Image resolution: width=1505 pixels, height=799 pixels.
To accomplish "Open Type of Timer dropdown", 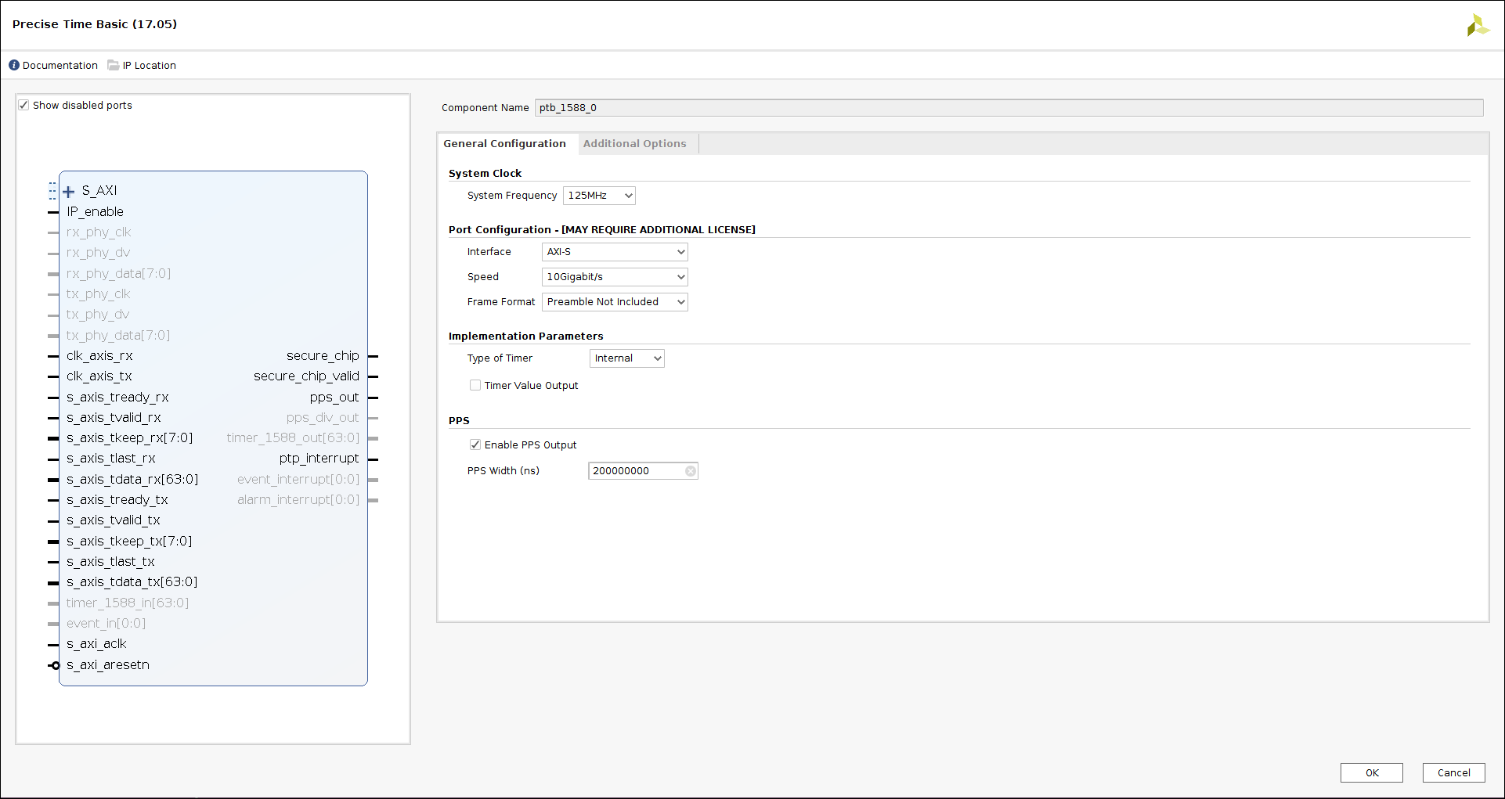I will point(626,358).
